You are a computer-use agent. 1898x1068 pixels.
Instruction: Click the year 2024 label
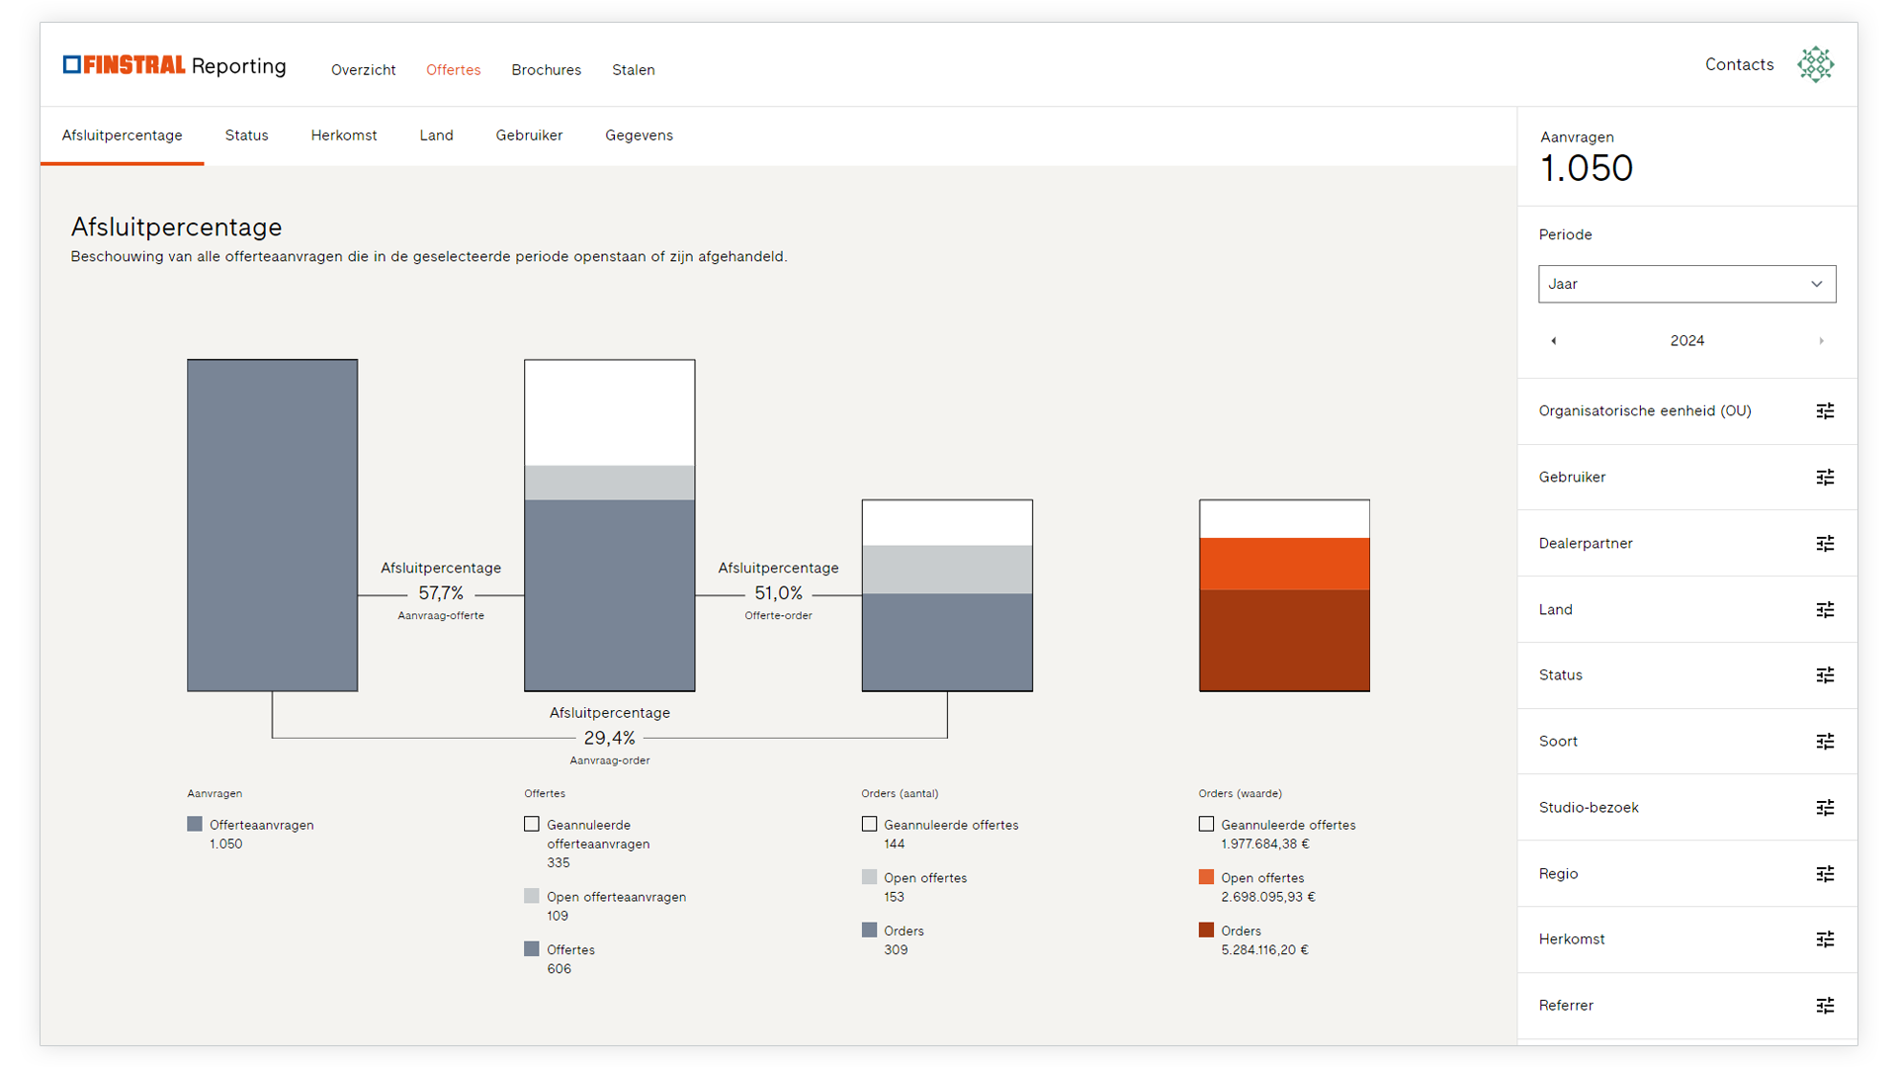tap(1686, 341)
